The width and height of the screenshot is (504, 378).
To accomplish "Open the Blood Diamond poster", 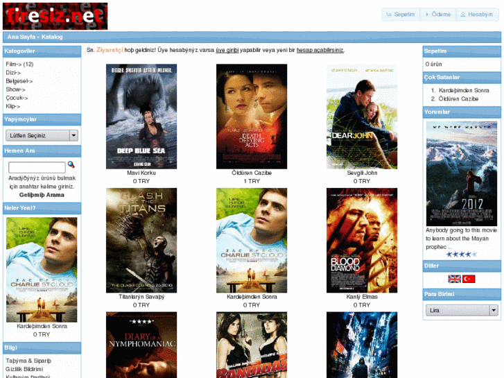I will click(362, 240).
